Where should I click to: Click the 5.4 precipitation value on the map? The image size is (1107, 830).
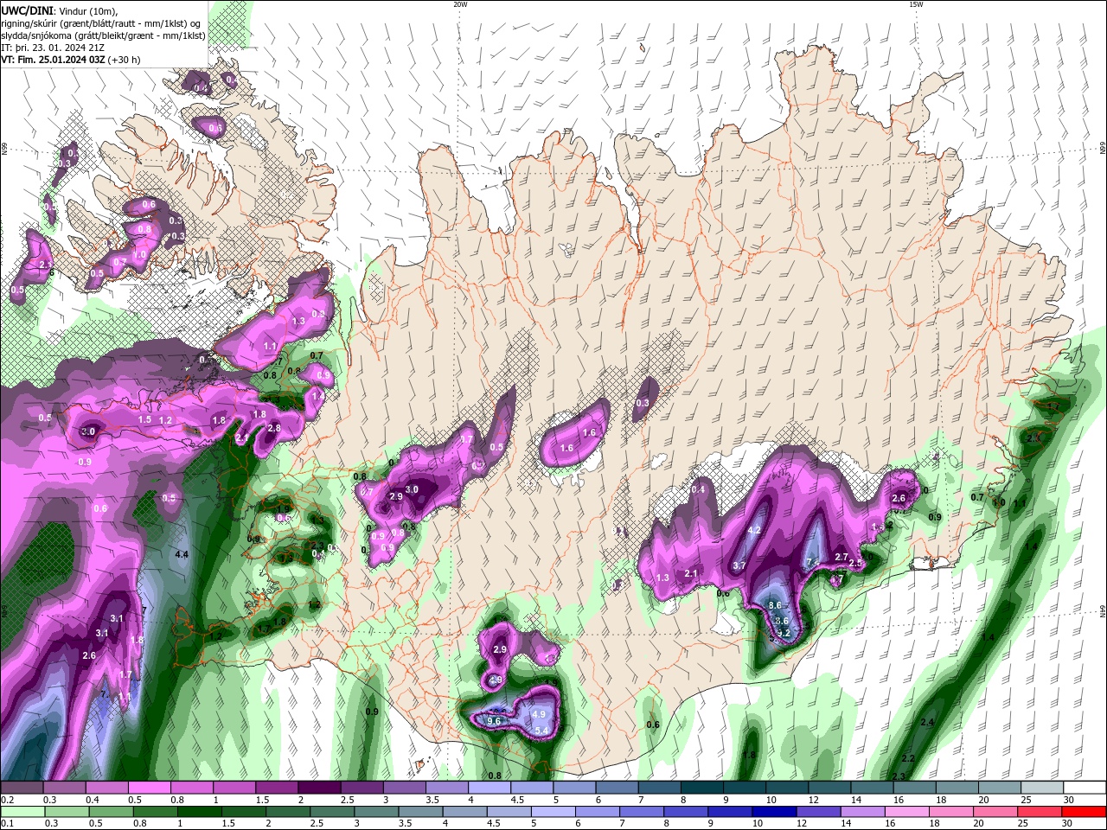point(542,731)
